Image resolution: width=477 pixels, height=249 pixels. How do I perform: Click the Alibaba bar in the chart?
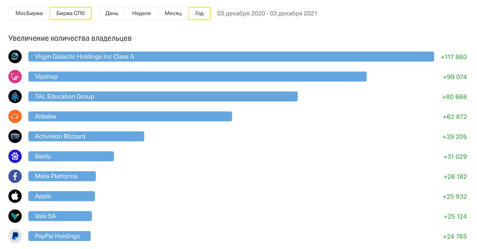tap(130, 117)
